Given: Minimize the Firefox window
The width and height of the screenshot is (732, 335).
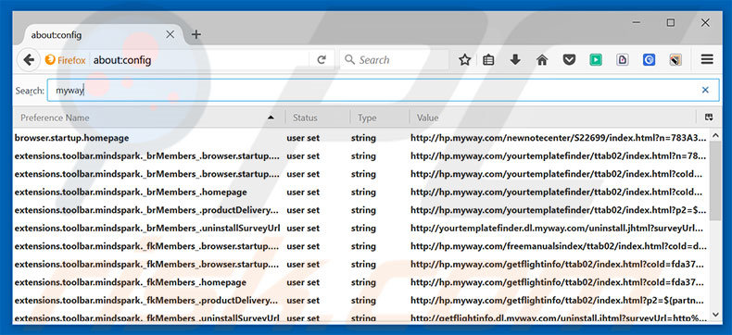Looking at the screenshot, I should [x=636, y=22].
